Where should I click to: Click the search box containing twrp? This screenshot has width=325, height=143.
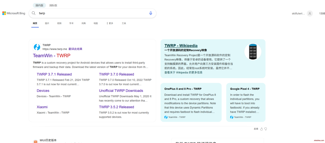92,13
